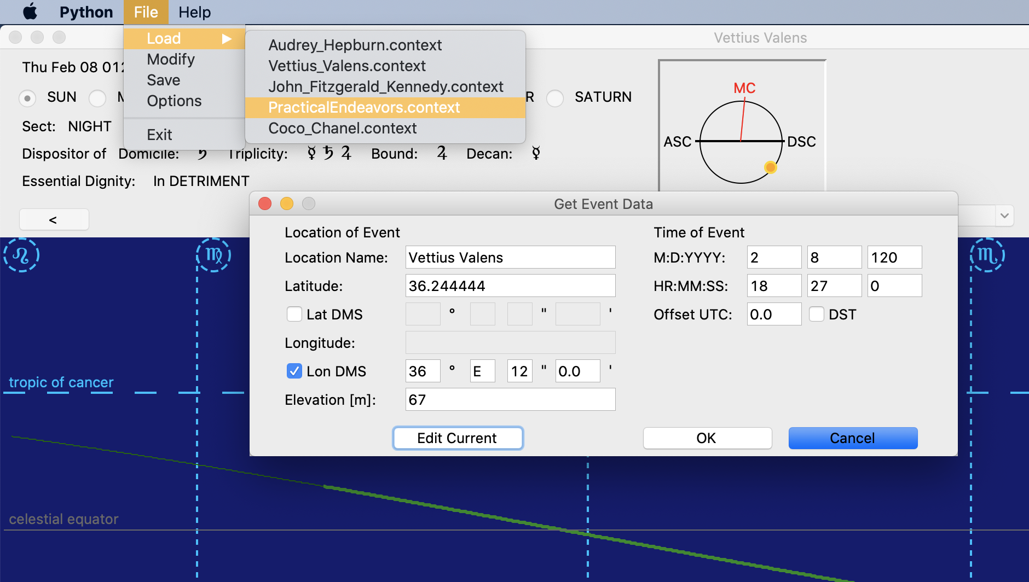Enable the Lat DMS checkbox
The height and width of the screenshot is (582, 1029).
pos(294,315)
